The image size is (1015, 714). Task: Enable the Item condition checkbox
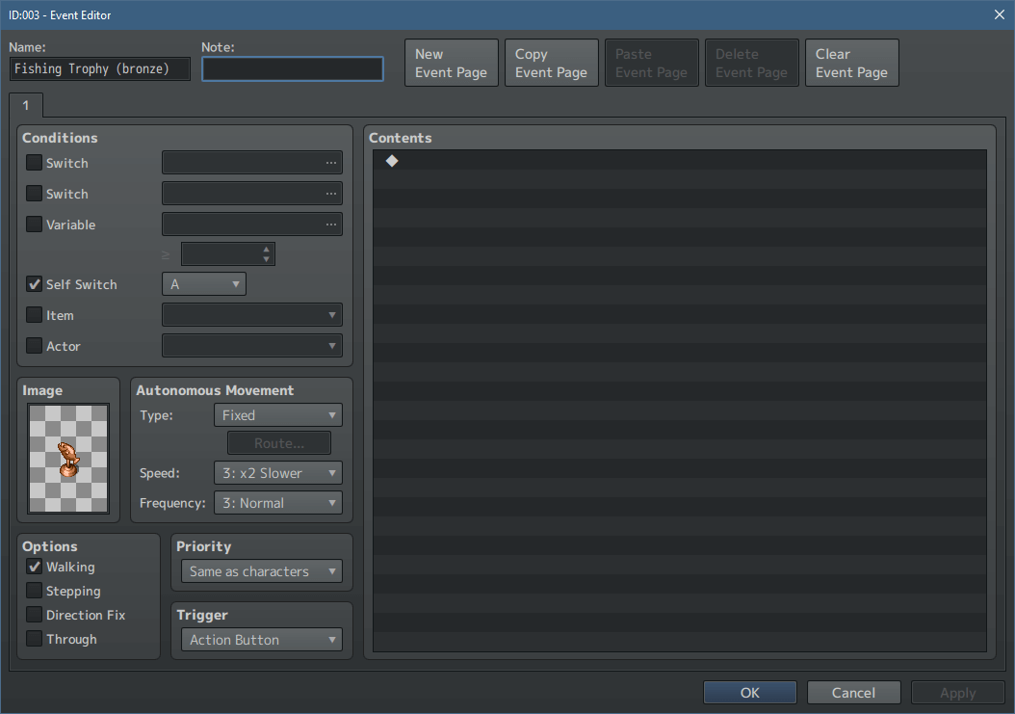pyautogui.click(x=34, y=315)
